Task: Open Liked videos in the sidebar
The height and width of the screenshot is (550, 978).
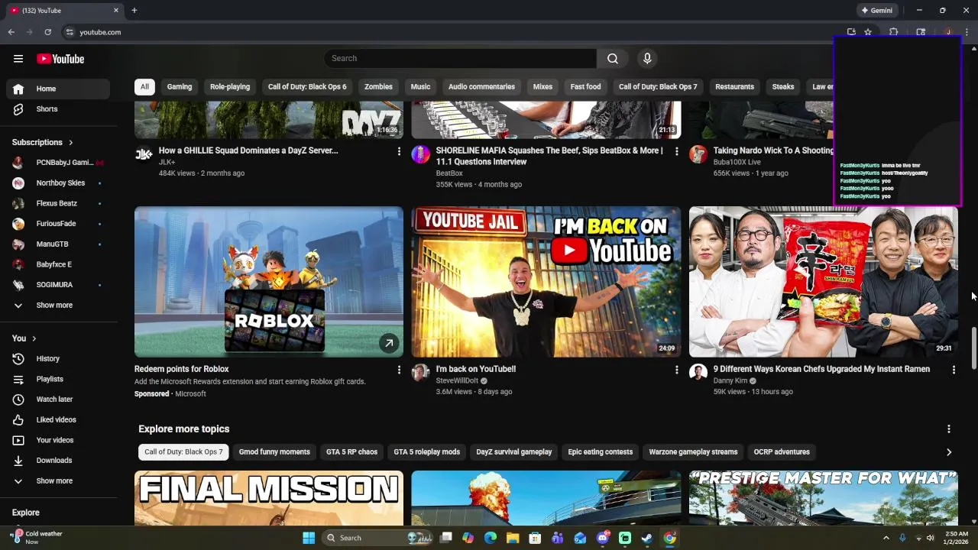Action: [x=58, y=419]
